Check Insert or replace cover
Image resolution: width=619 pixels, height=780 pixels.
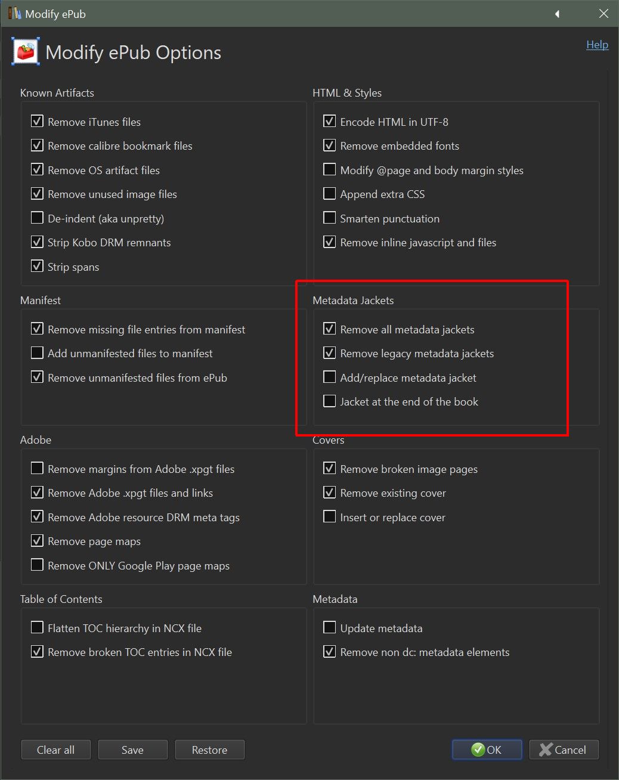(x=330, y=517)
